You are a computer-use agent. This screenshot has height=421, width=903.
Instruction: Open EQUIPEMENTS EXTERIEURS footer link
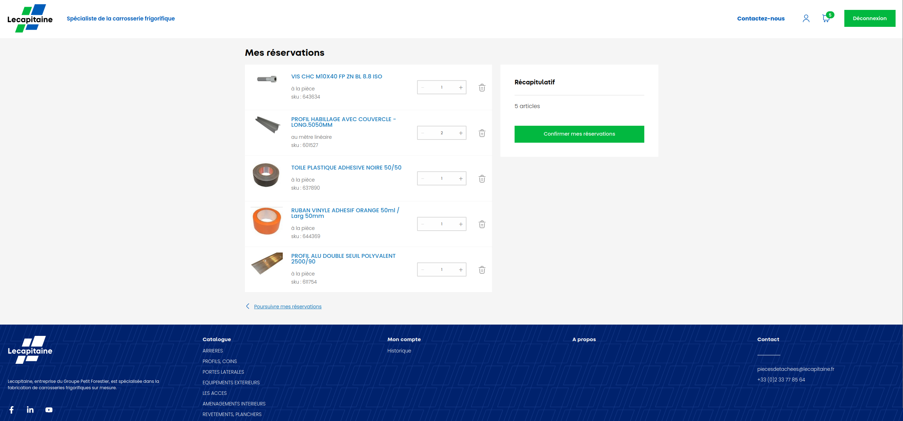click(231, 383)
